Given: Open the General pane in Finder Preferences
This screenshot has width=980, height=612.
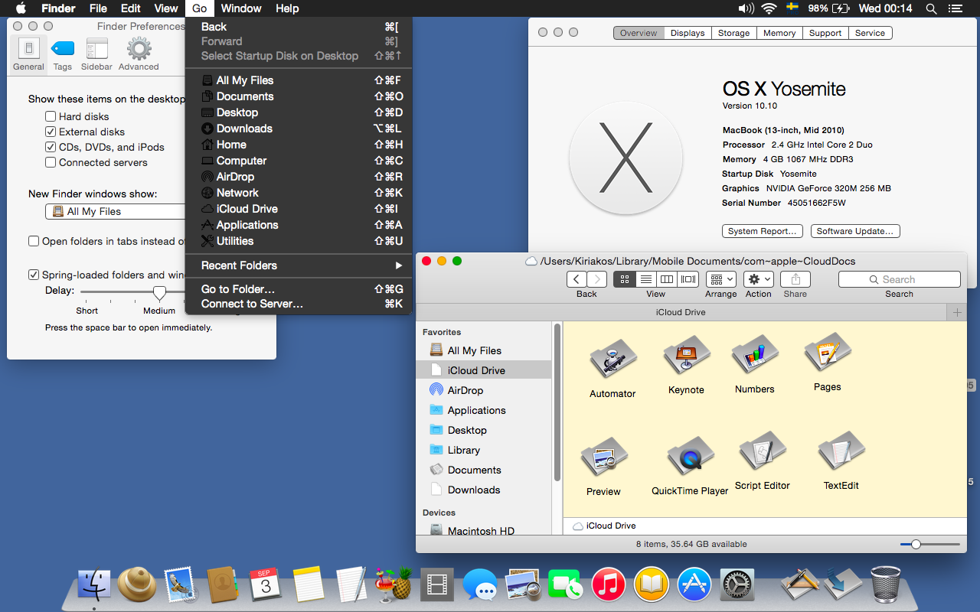Looking at the screenshot, I should click(28, 54).
